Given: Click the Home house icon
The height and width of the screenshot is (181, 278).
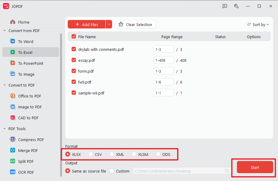Looking at the screenshot, I should (13, 22).
